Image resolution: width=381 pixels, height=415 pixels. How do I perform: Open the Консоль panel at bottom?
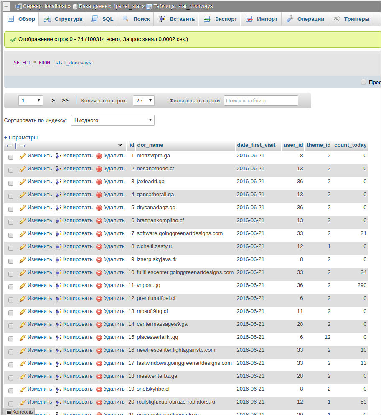coord(20,412)
